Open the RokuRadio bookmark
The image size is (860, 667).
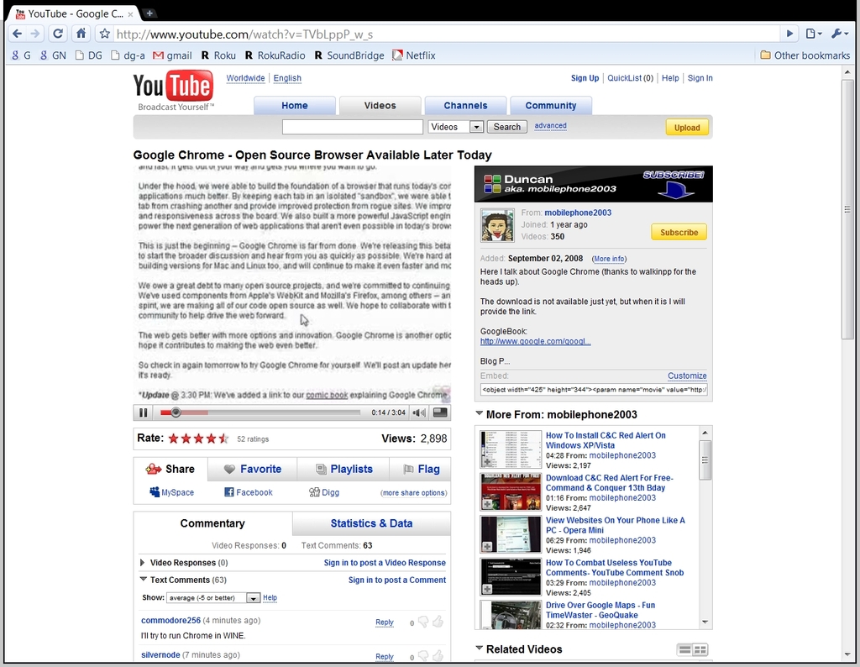(x=275, y=55)
